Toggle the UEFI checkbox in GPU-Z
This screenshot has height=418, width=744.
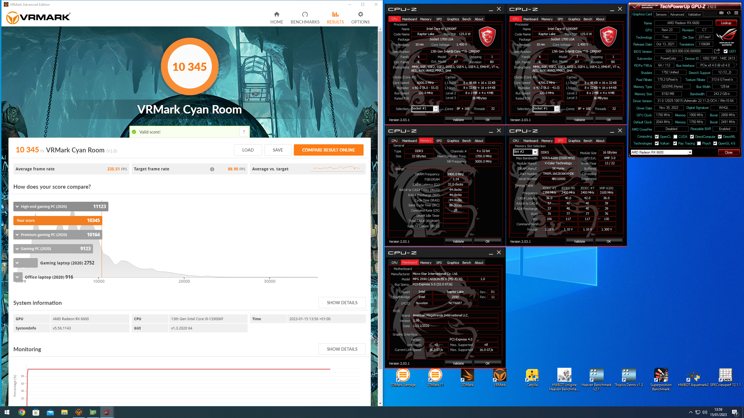tap(725, 51)
